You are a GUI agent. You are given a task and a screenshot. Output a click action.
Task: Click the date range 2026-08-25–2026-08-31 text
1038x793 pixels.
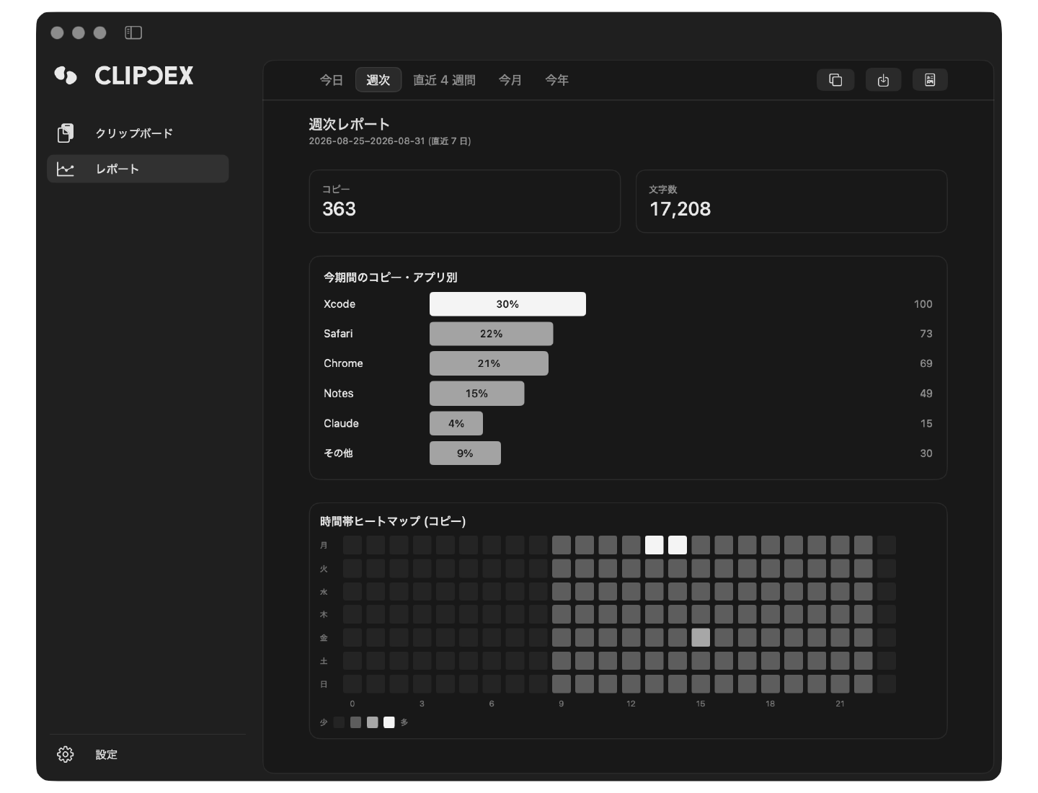(367, 141)
